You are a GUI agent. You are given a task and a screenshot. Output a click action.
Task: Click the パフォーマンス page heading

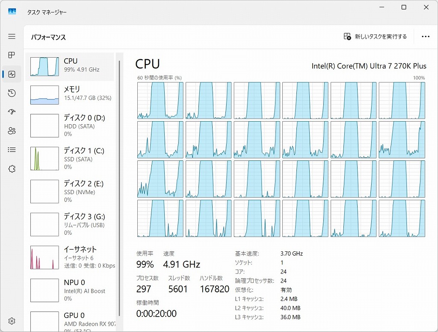[48, 38]
